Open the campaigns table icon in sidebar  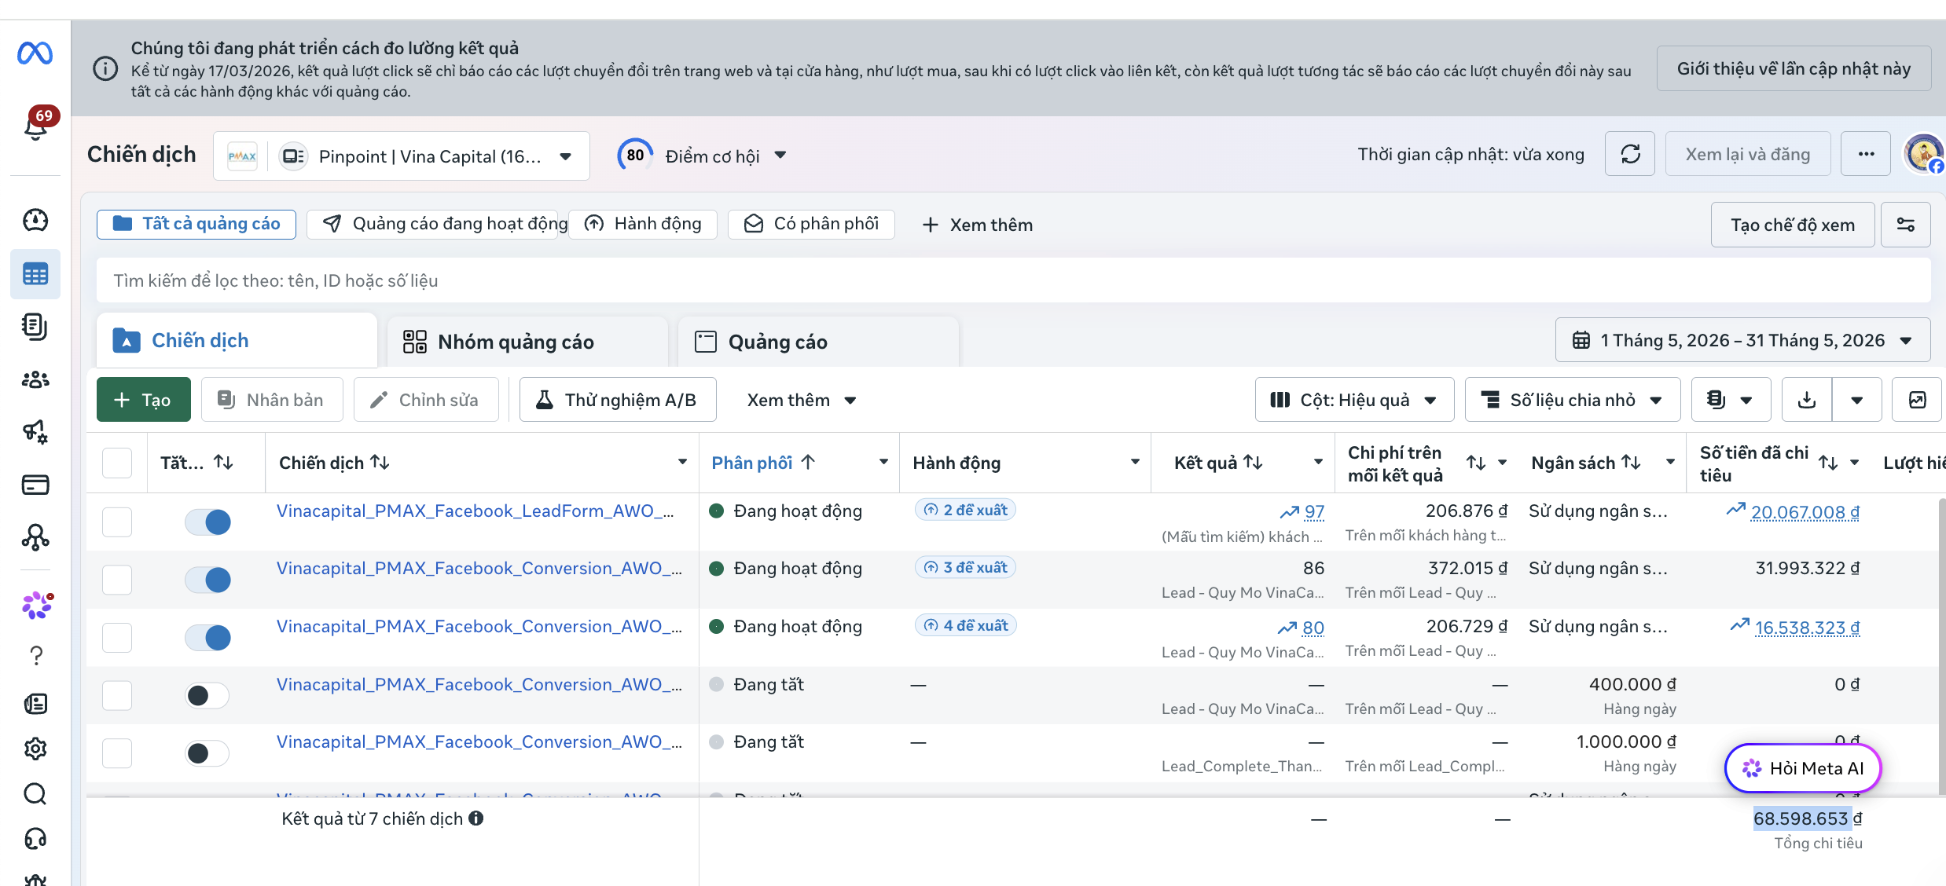point(35,274)
